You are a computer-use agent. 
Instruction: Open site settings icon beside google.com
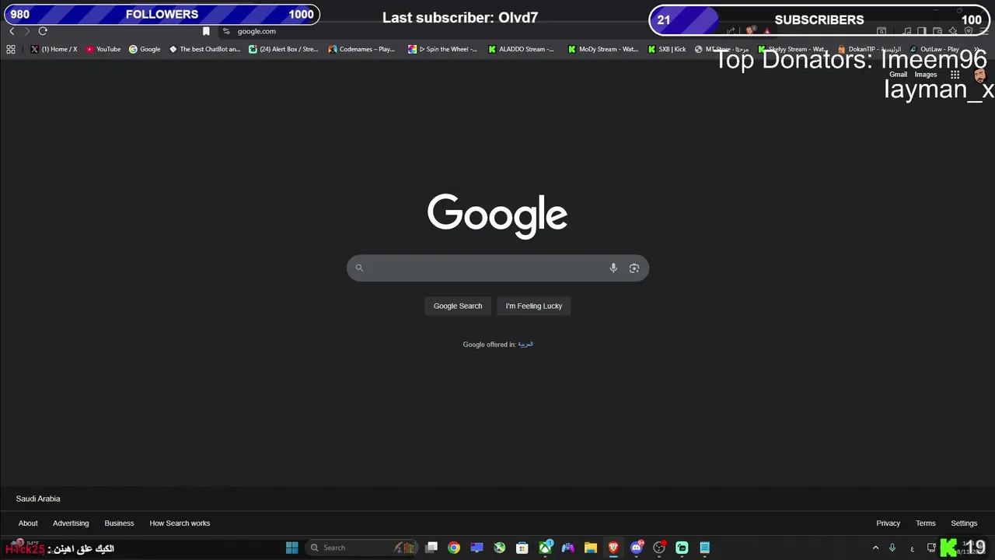coord(226,31)
